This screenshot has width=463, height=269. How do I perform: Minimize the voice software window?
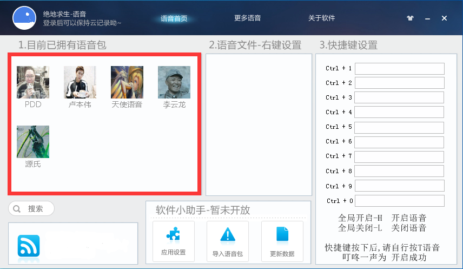(427, 18)
